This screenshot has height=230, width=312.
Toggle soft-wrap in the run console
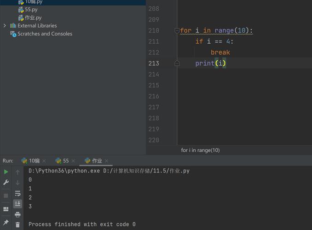point(17,193)
